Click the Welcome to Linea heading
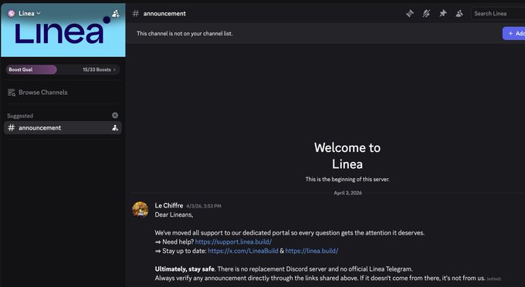 (347, 156)
